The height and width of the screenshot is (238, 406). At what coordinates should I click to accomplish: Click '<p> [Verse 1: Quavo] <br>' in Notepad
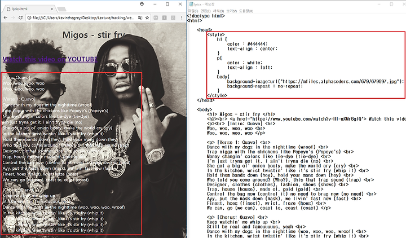click(x=239, y=143)
